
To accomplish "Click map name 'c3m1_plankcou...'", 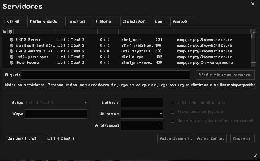I will pyautogui.click(x=137, y=63).
